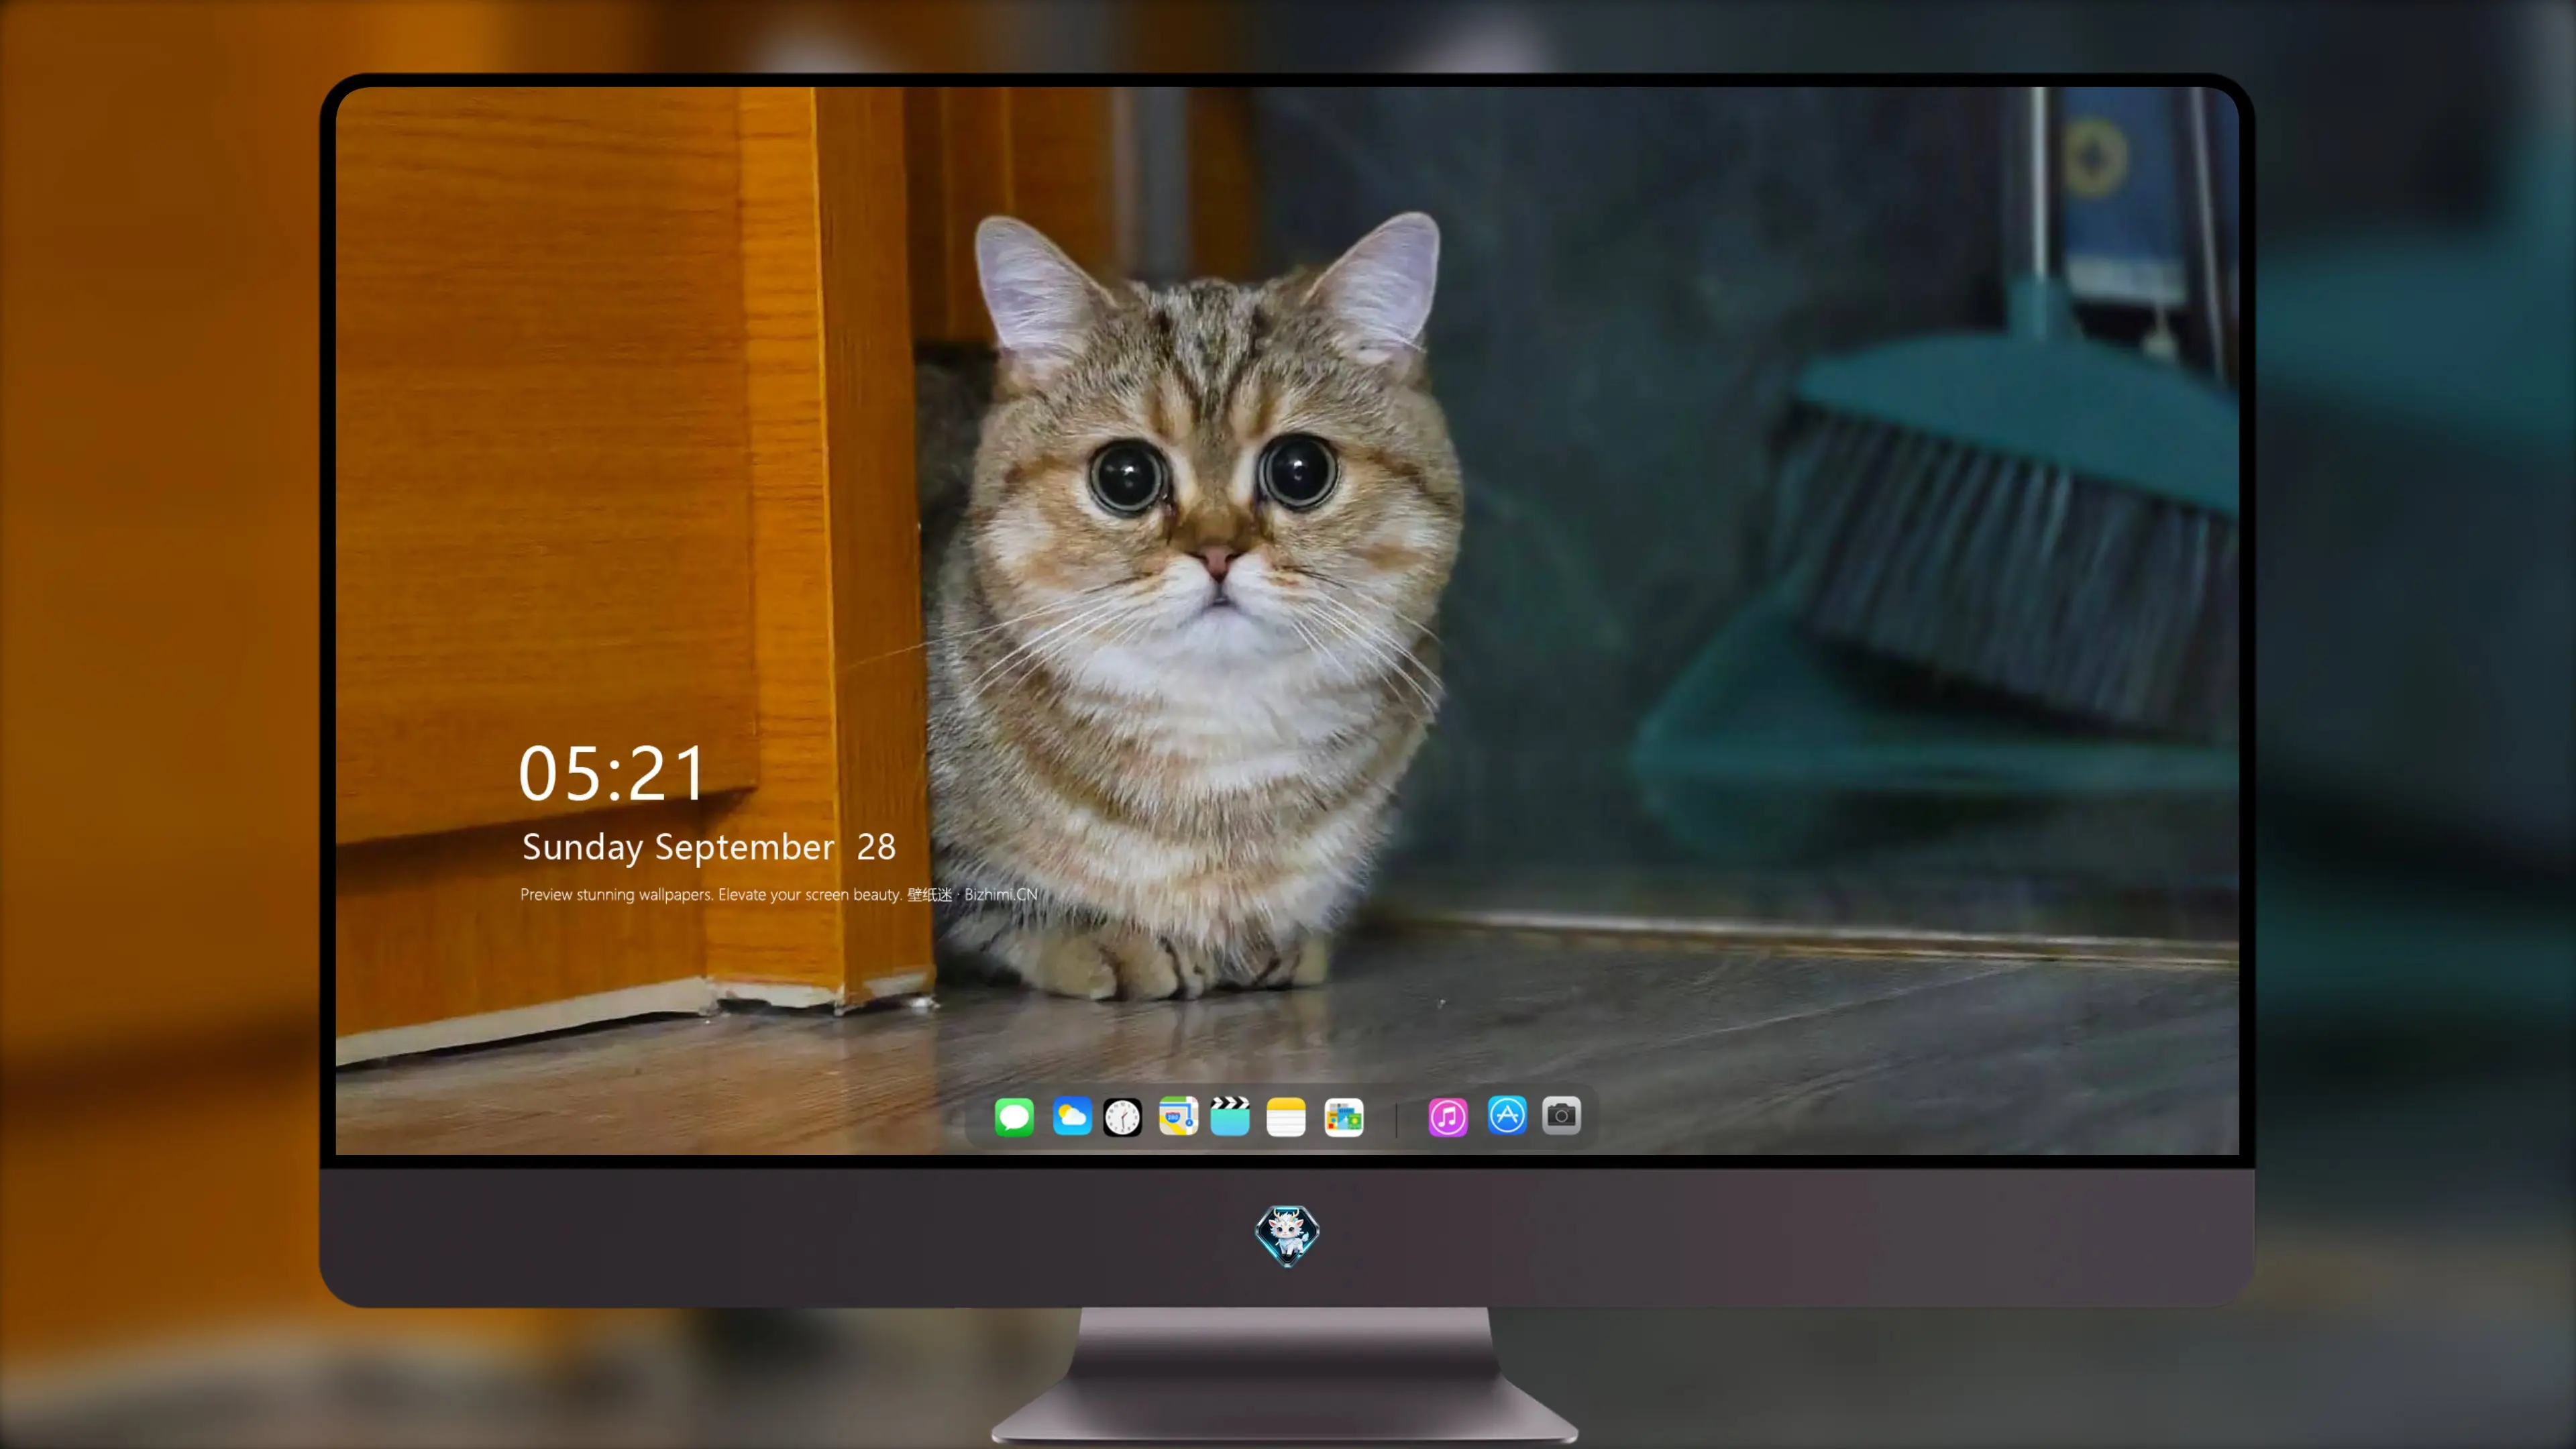Open the blue App Store icon

click(1507, 1115)
